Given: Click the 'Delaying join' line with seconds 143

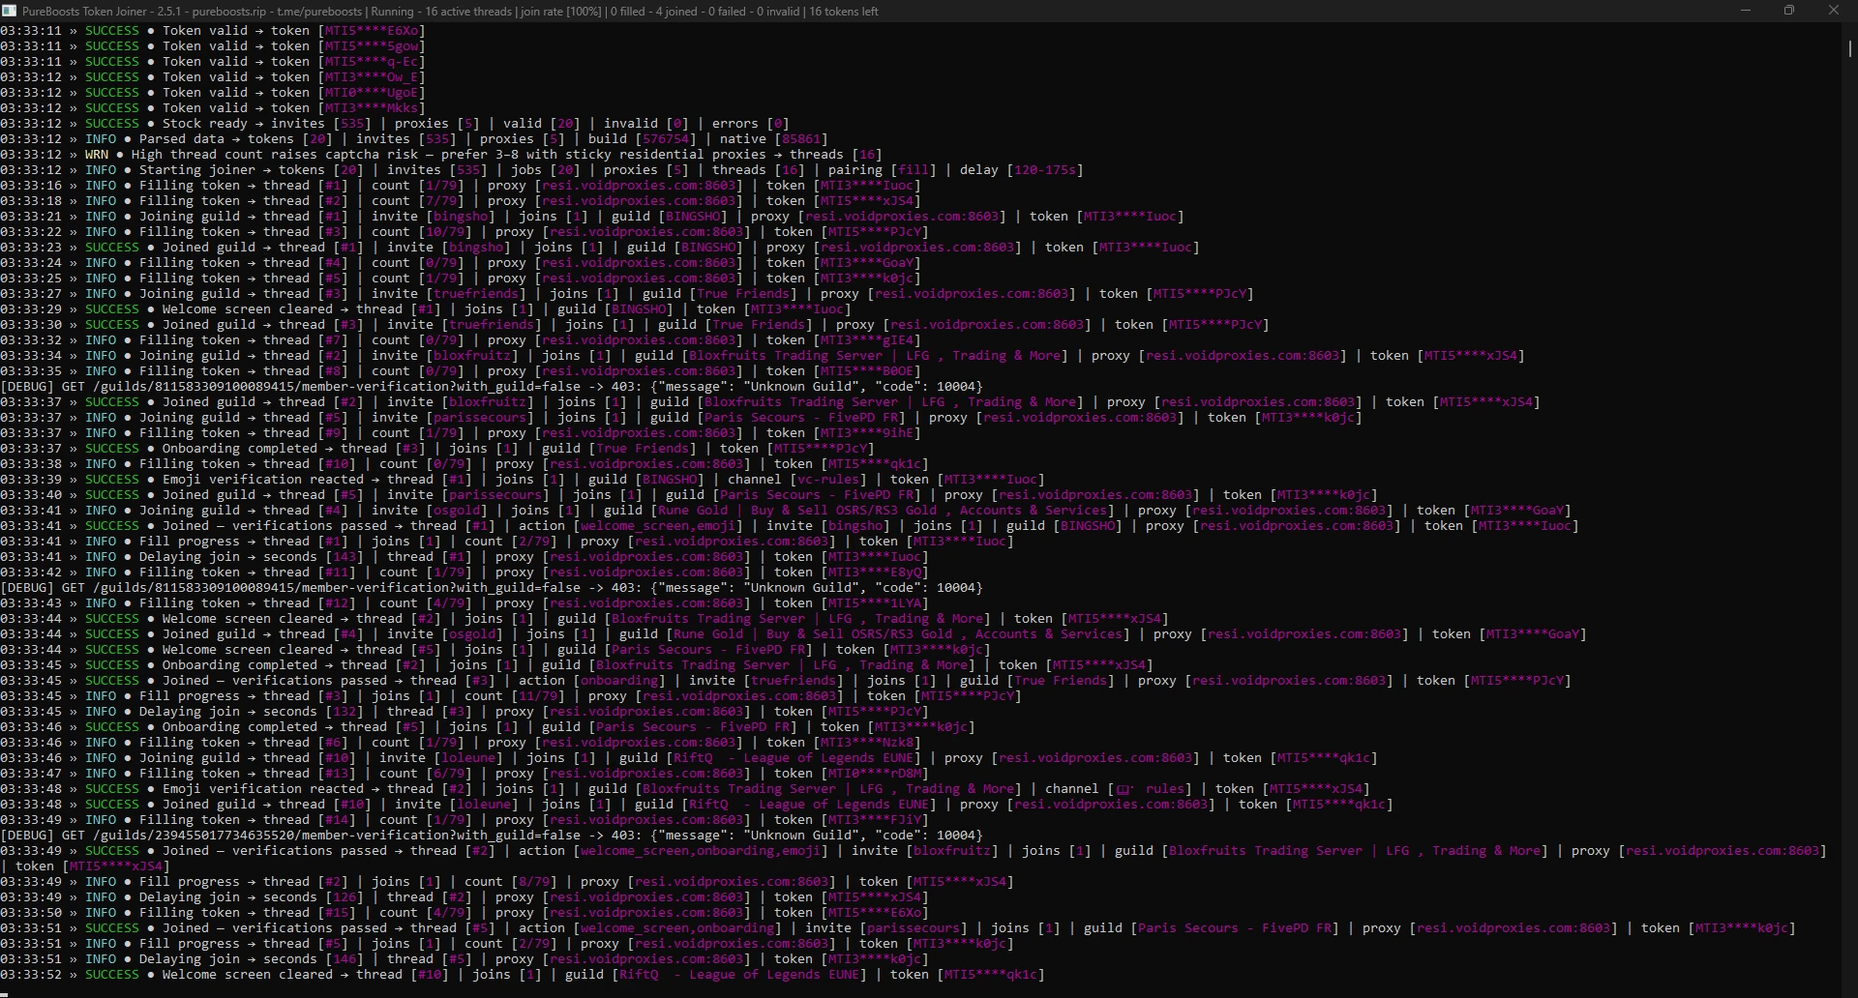Looking at the screenshot, I should 464,557.
